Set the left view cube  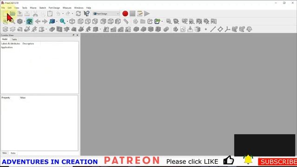coord(118,21)
